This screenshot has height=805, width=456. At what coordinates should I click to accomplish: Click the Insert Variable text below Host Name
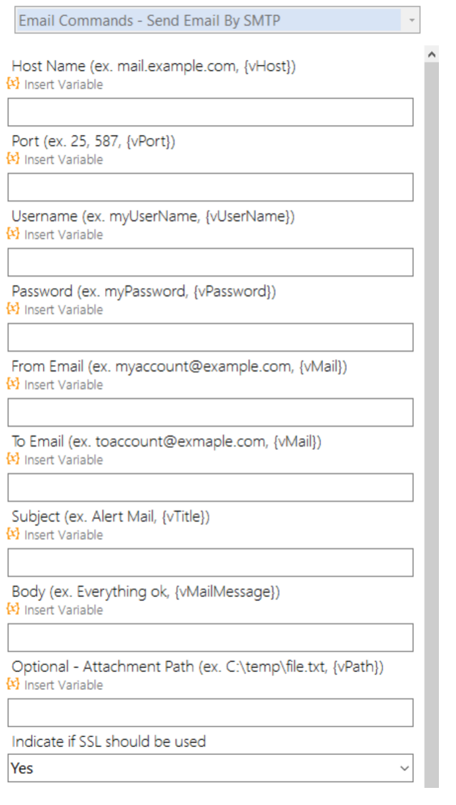(64, 84)
